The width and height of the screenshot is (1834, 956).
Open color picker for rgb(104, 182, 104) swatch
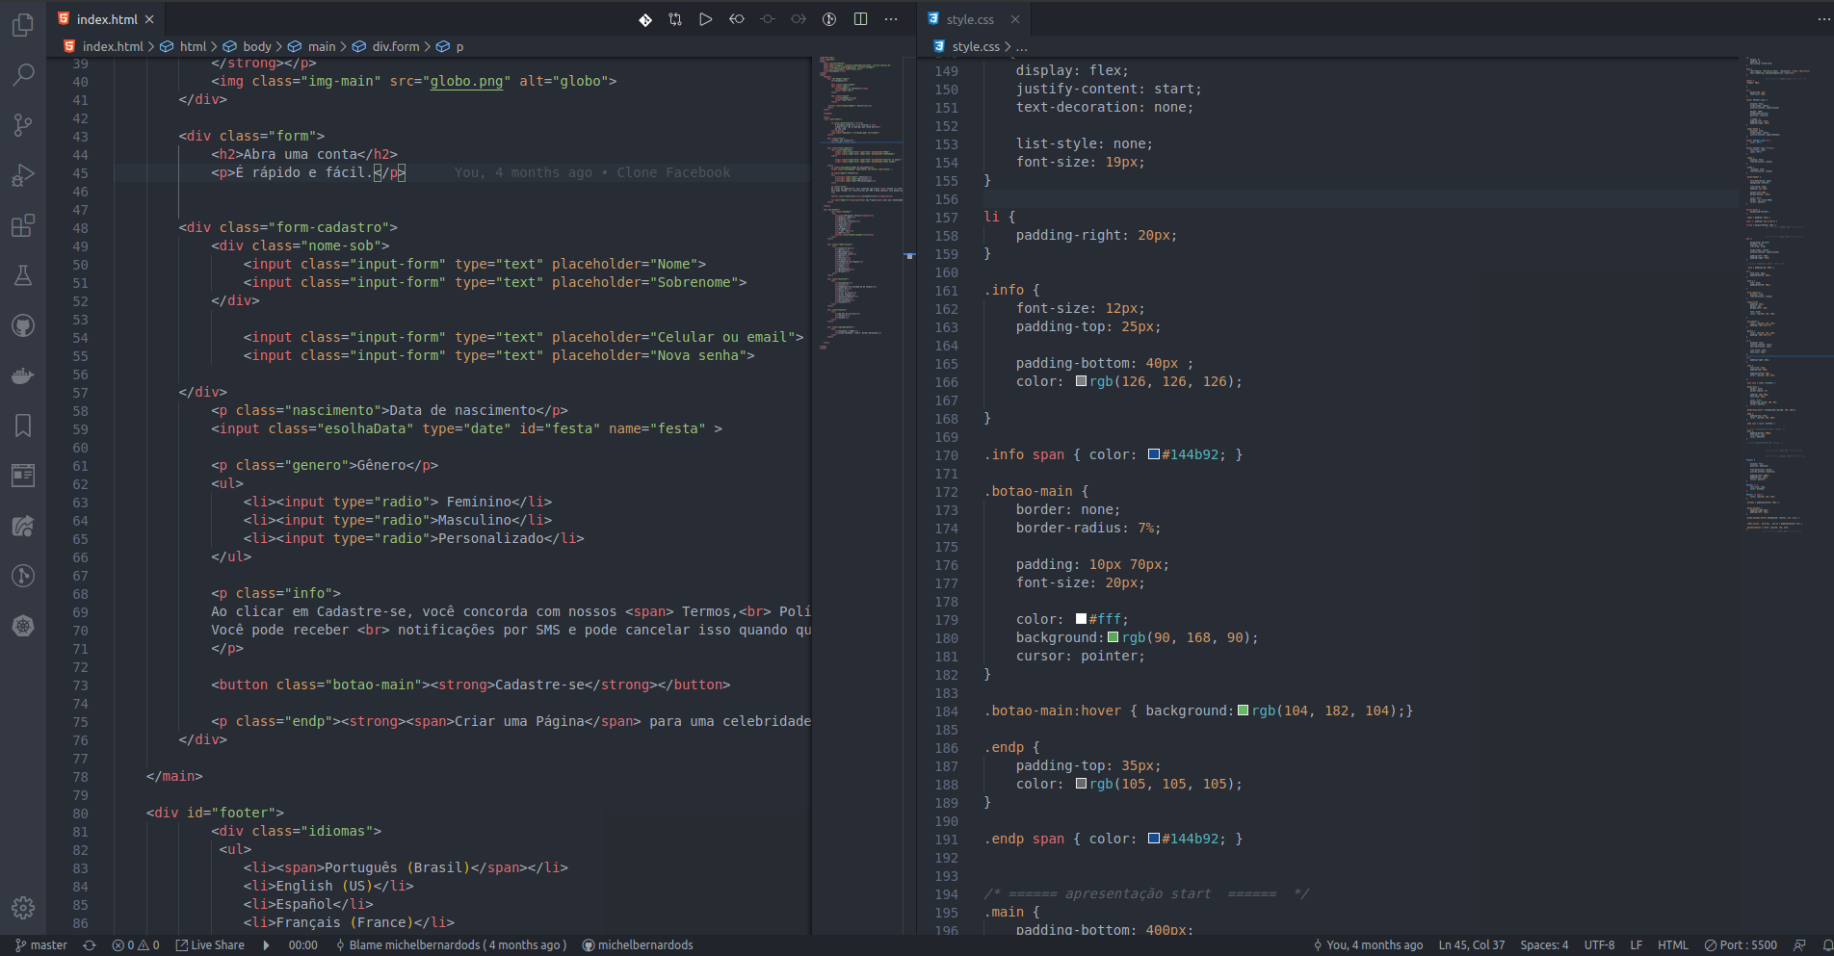coord(1243,711)
